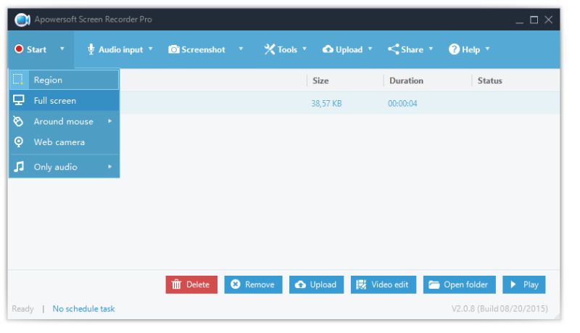Click the webcam icon for Web camera
The image size is (580, 333).
coord(19,142)
